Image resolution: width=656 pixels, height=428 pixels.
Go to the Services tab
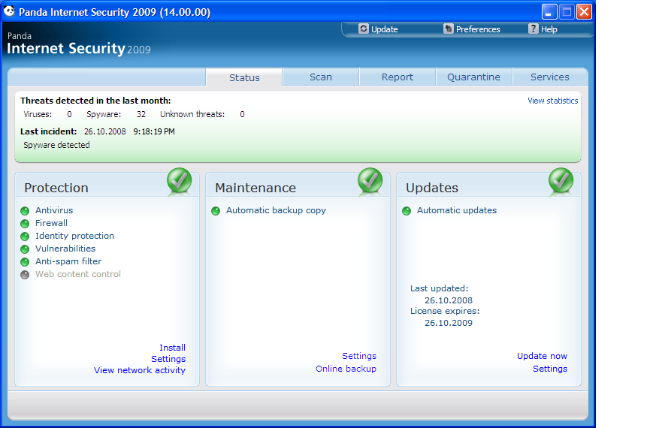[x=549, y=77]
